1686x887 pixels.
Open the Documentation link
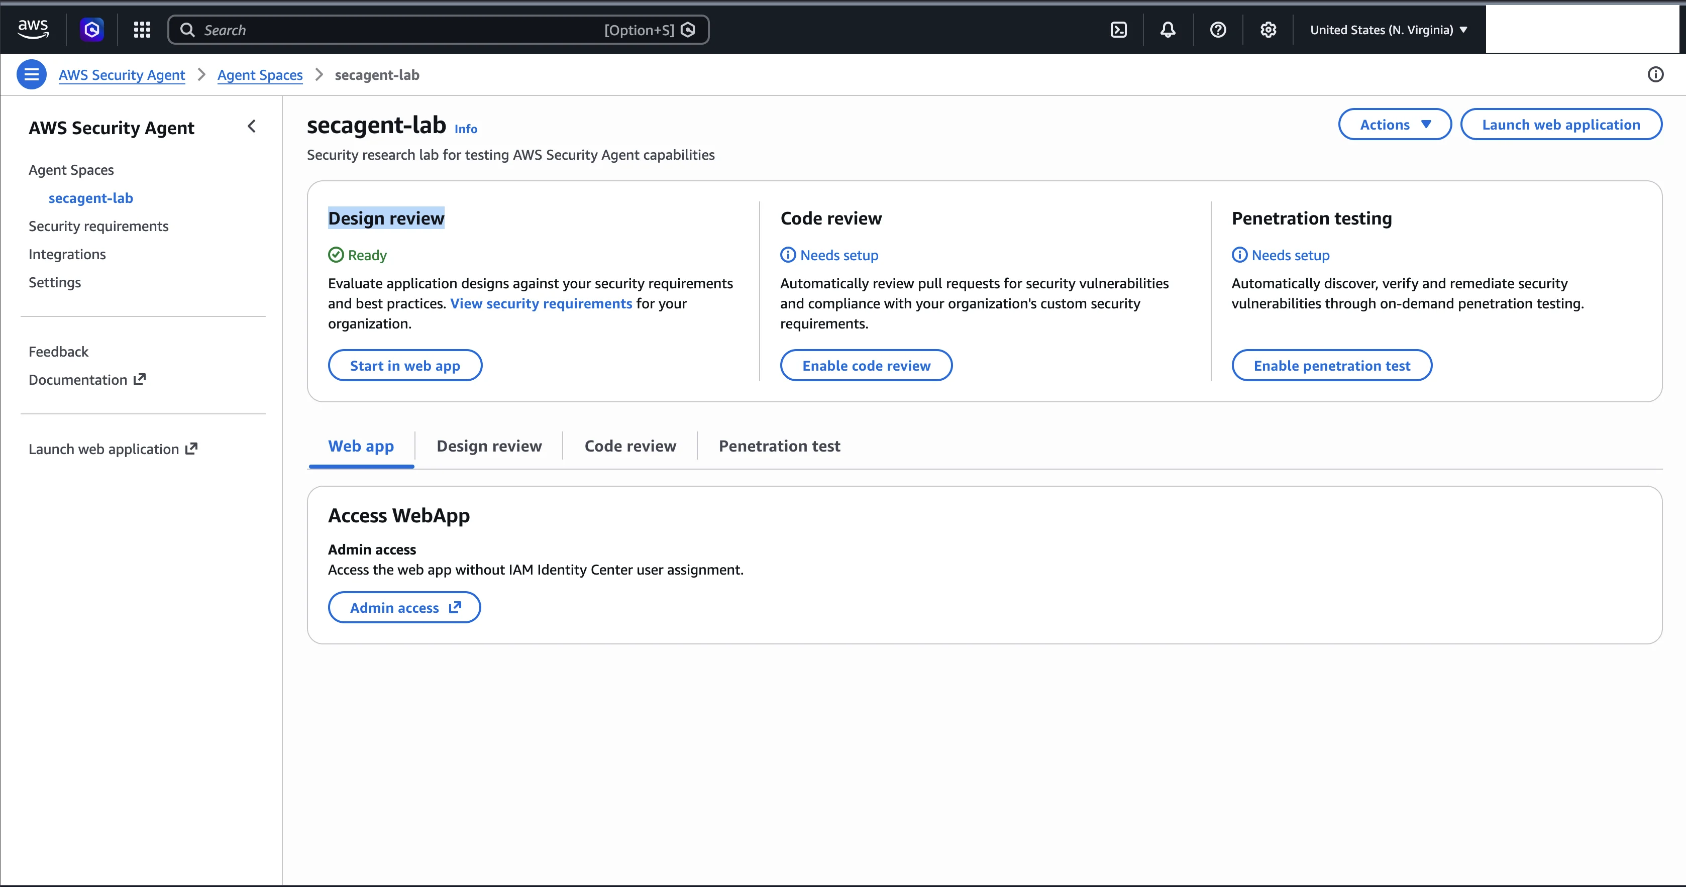click(87, 380)
